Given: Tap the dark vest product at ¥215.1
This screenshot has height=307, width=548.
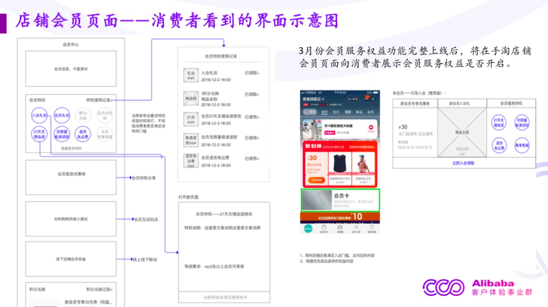Looking at the screenshot, I should [339, 168].
